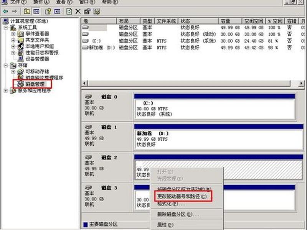Collapse the 存储 tree node

point(6,65)
